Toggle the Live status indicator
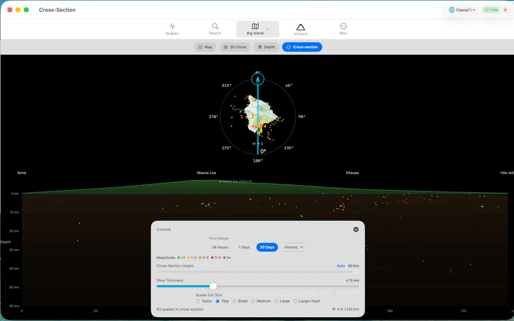 (x=491, y=10)
